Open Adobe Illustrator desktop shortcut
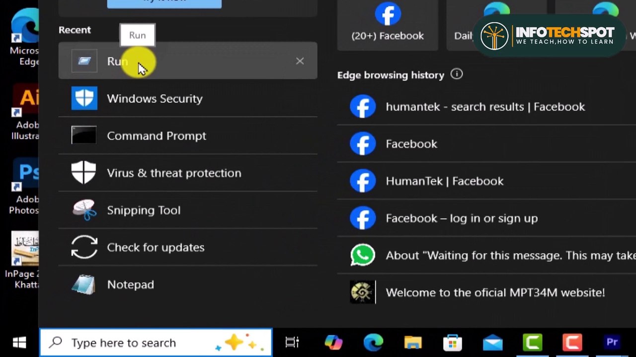Image resolution: width=636 pixels, height=357 pixels. pyautogui.click(x=24, y=112)
